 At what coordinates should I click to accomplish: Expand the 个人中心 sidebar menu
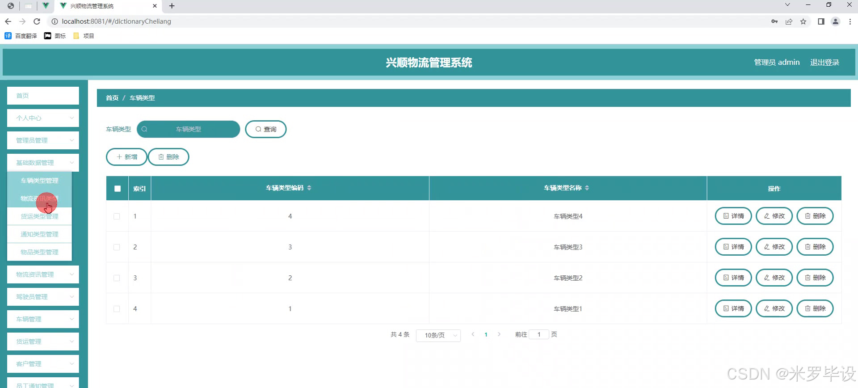coord(43,118)
